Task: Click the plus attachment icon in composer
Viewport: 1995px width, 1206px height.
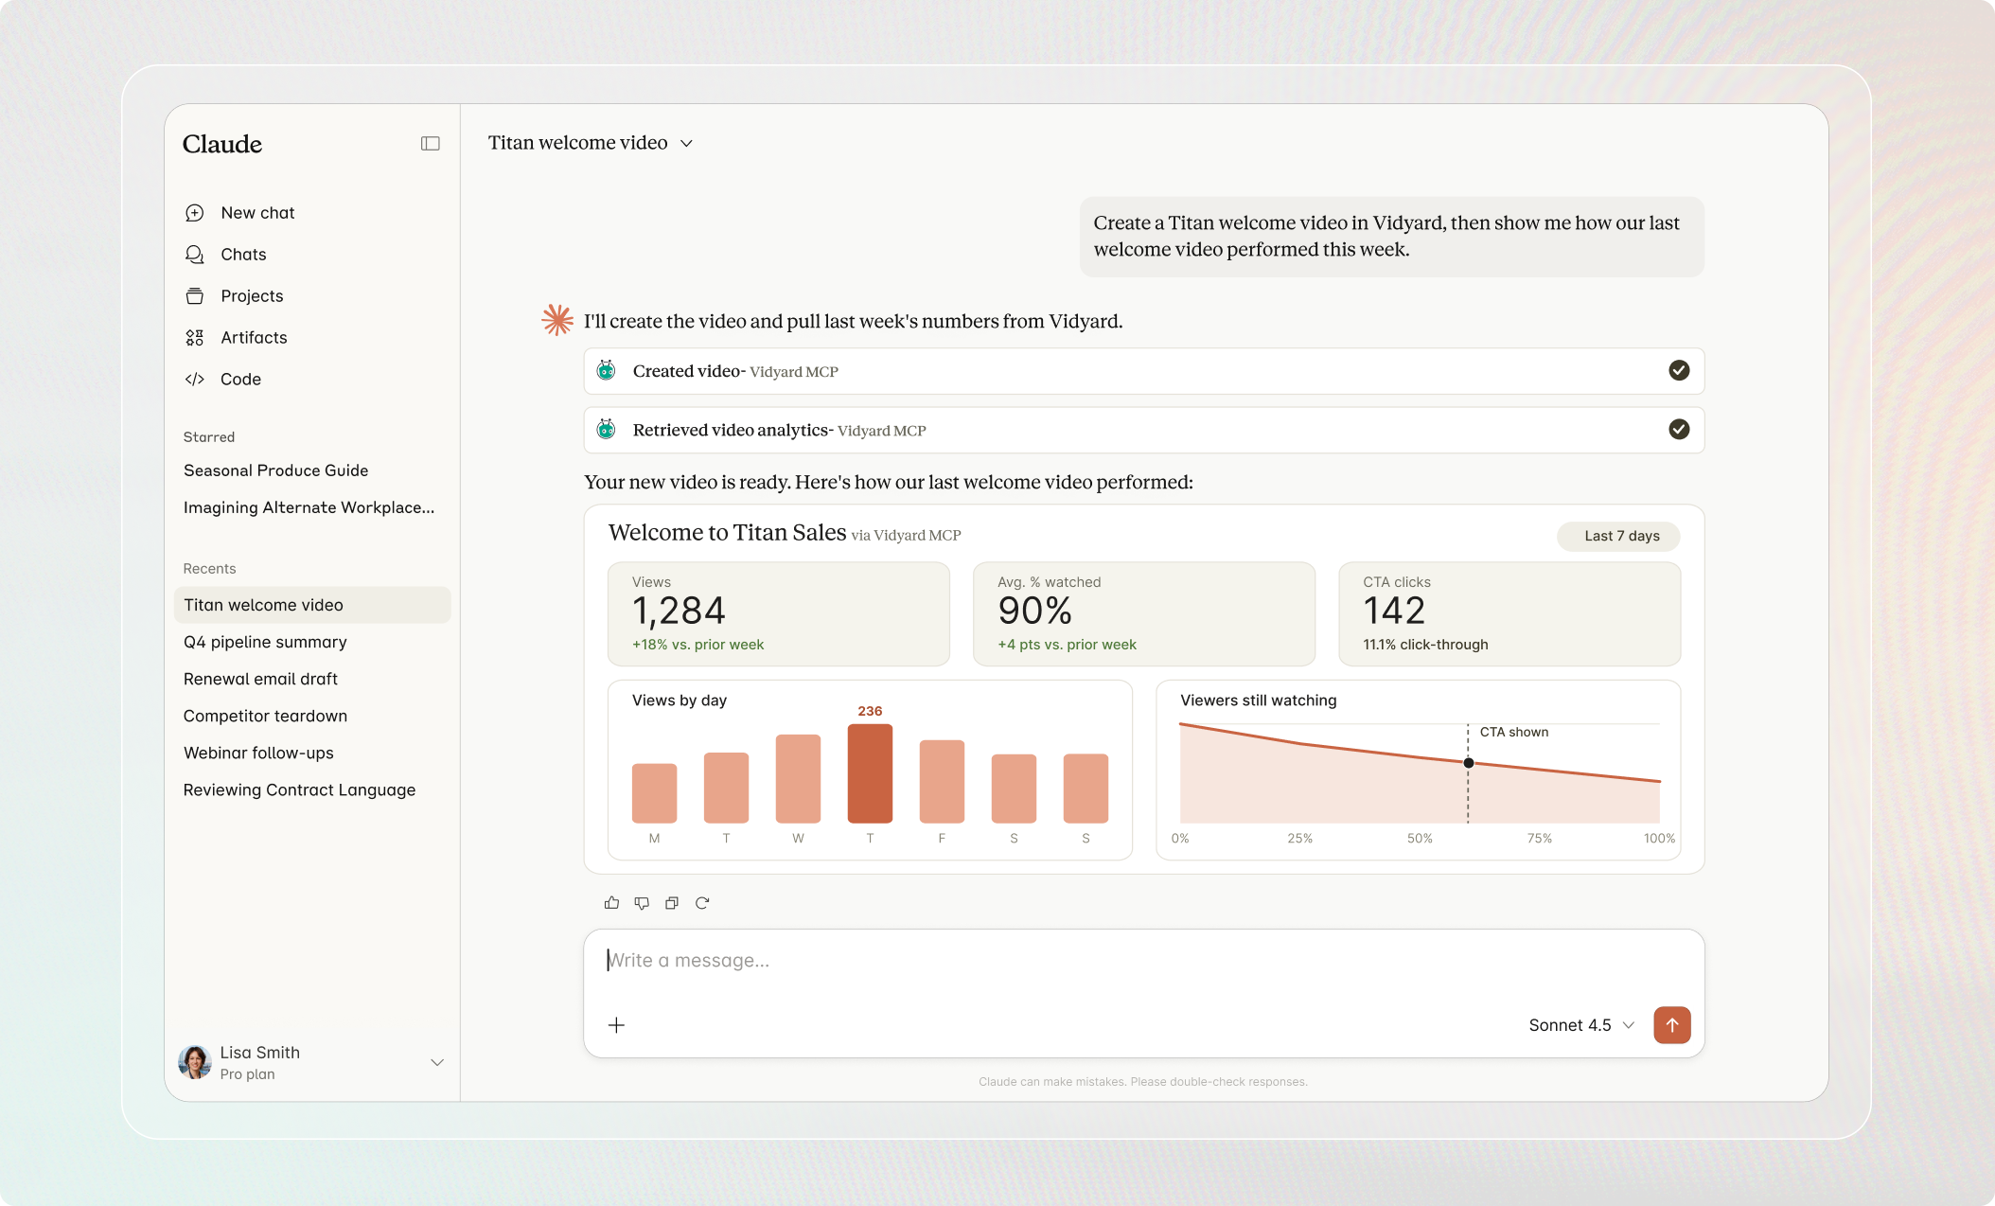Action: point(616,1025)
